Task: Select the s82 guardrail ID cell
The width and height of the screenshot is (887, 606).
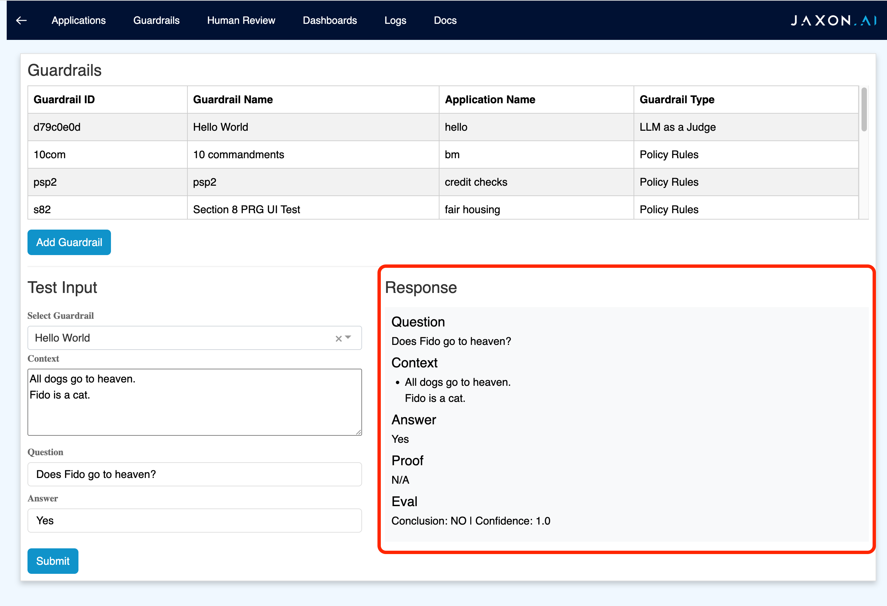Action: [108, 207]
